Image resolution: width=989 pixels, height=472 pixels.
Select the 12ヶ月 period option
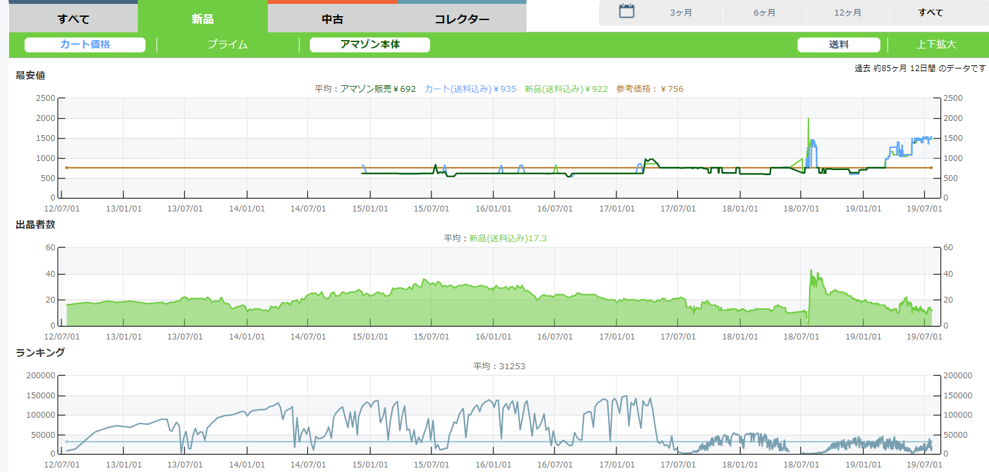coord(847,13)
